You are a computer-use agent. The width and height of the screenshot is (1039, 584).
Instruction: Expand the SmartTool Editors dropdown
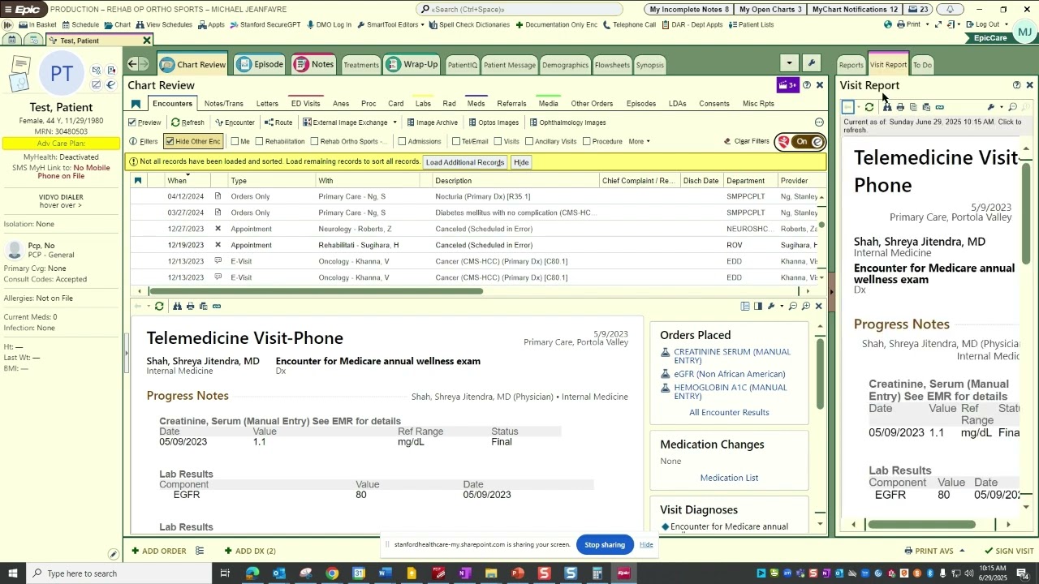point(423,25)
